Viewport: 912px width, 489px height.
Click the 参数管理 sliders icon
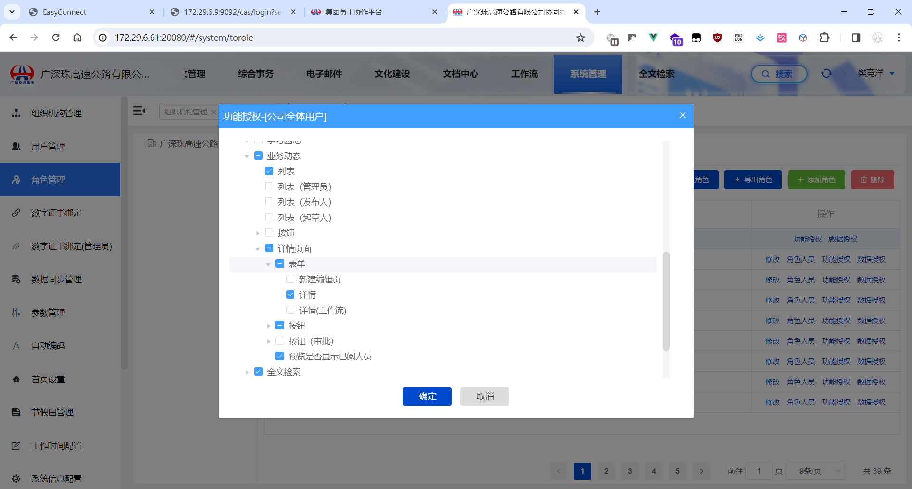coord(16,312)
